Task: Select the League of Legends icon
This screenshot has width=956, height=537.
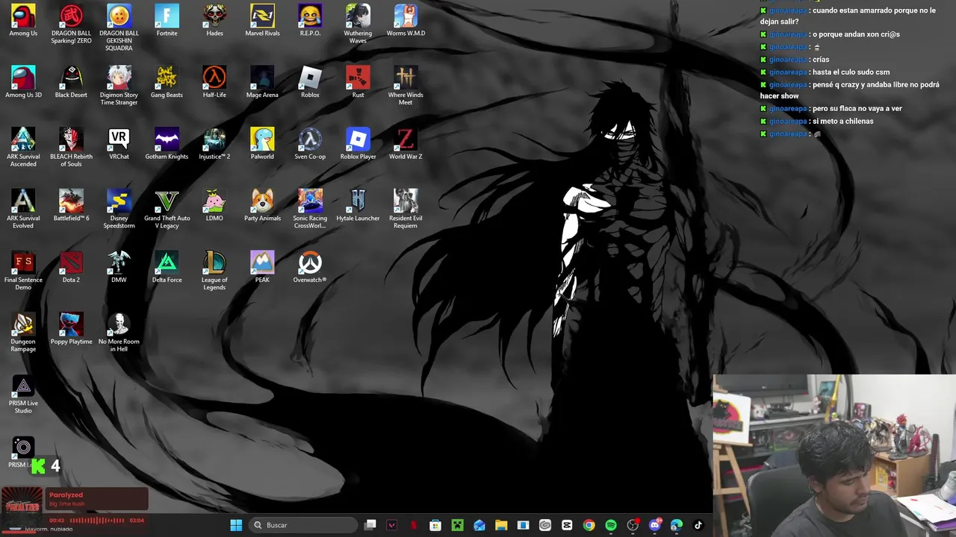Action: tap(214, 271)
